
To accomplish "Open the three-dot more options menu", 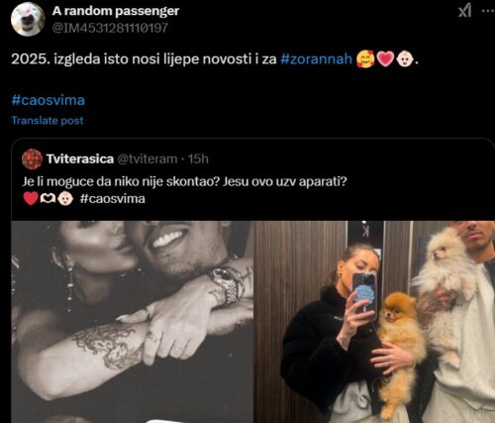I will point(489,11).
